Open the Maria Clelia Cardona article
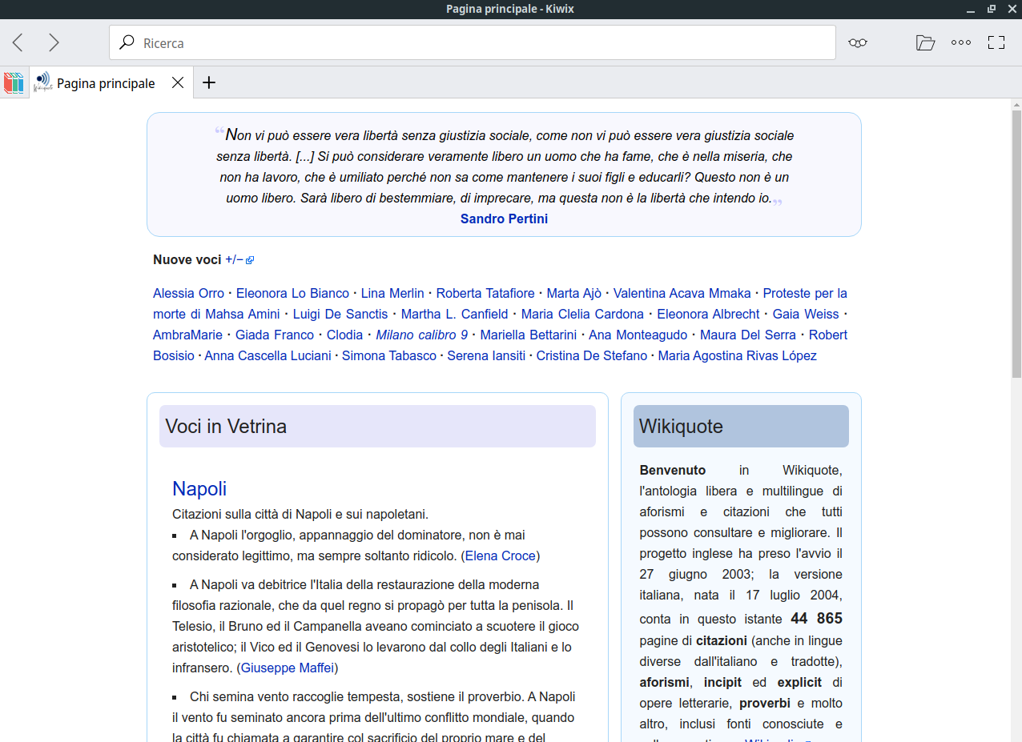Image resolution: width=1022 pixels, height=742 pixels. (x=582, y=314)
